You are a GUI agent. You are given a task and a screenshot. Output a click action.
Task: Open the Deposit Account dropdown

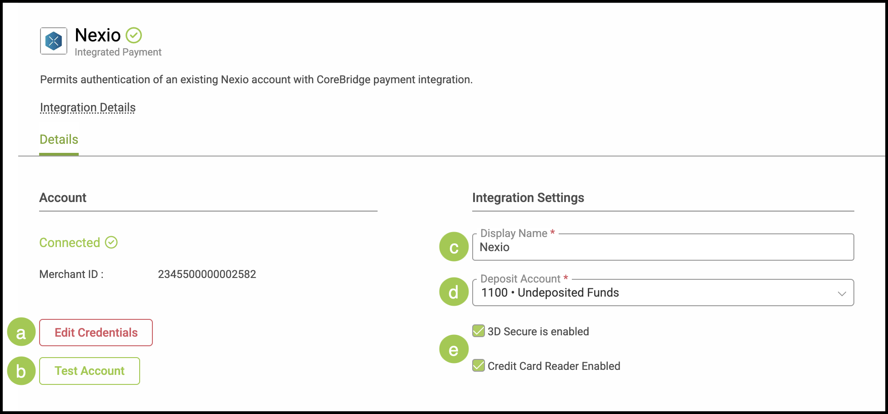(x=663, y=293)
